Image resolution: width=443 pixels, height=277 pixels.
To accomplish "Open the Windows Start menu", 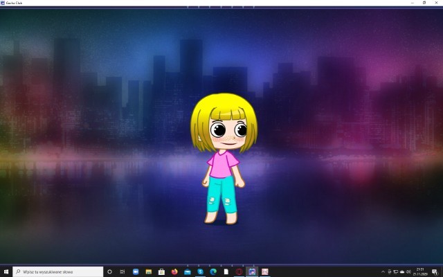I will click(6, 271).
